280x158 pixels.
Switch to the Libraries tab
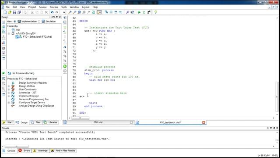coord(51,122)
